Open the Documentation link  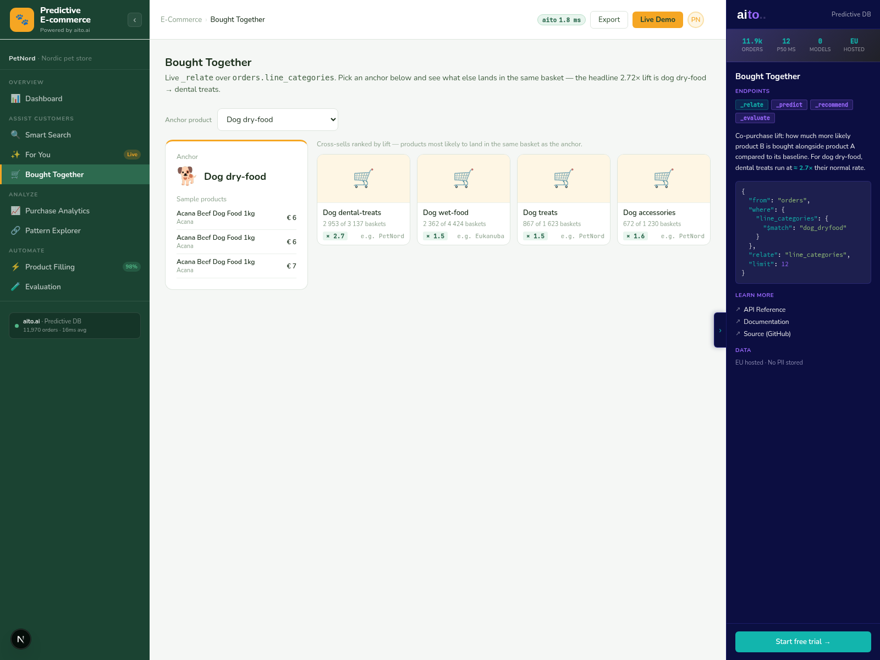click(766, 322)
